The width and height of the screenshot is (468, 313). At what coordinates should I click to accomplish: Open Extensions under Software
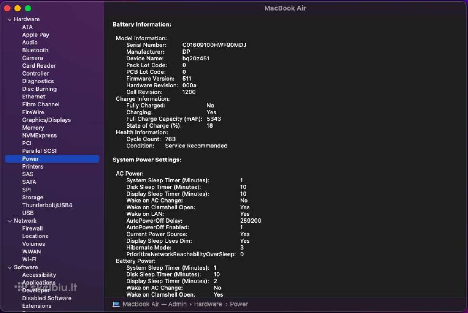click(x=37, y=306)
